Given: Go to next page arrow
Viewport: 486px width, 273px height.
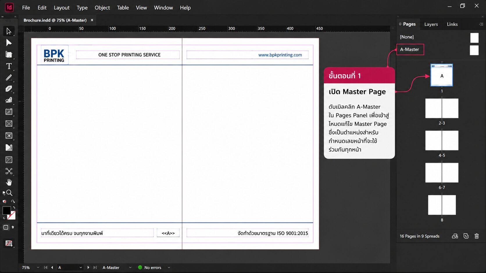Looking at the screenshot, I should [88, 267].
